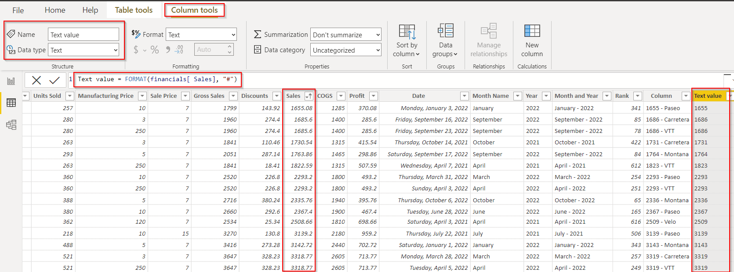
Task: Increase decimal places with up stepper
Action: 229,47
